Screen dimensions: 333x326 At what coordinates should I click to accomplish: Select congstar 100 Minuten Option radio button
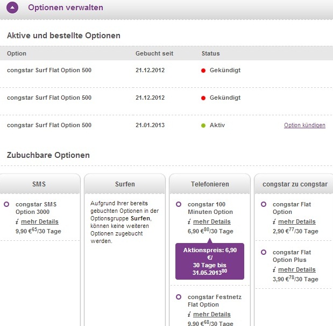pos(178,205)
